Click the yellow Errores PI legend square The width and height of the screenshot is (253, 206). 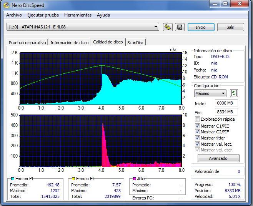[73, 179]
